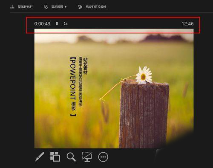213x168 pixels.
Task: Click the elapsed time 0:00:43
Action: [x=42, y=23]
